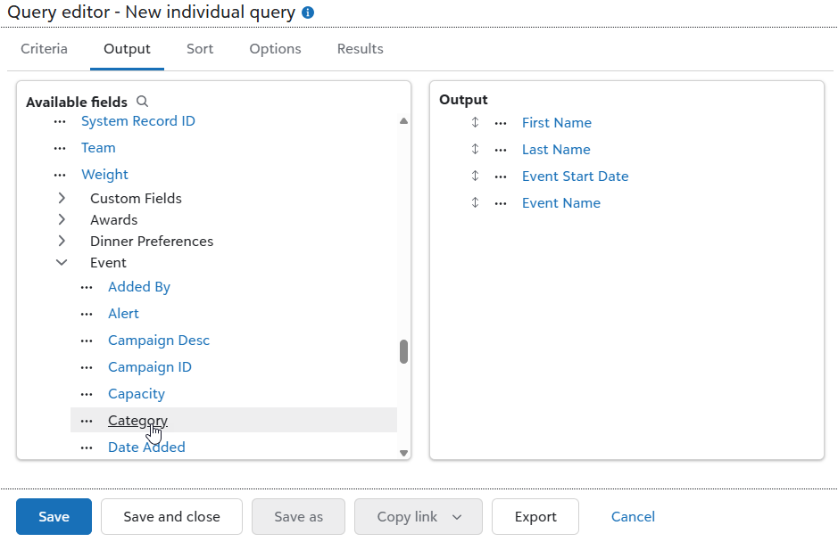Click the reorder arrows beside Last Name
Image resolution: width=838 pixels, height=550 pixels.
pos(474,149)
